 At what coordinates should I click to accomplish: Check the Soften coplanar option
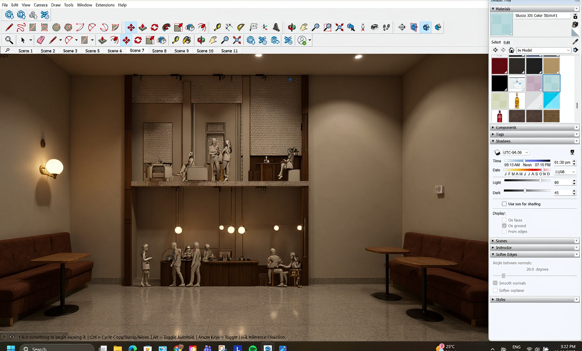tap(495, 290)
